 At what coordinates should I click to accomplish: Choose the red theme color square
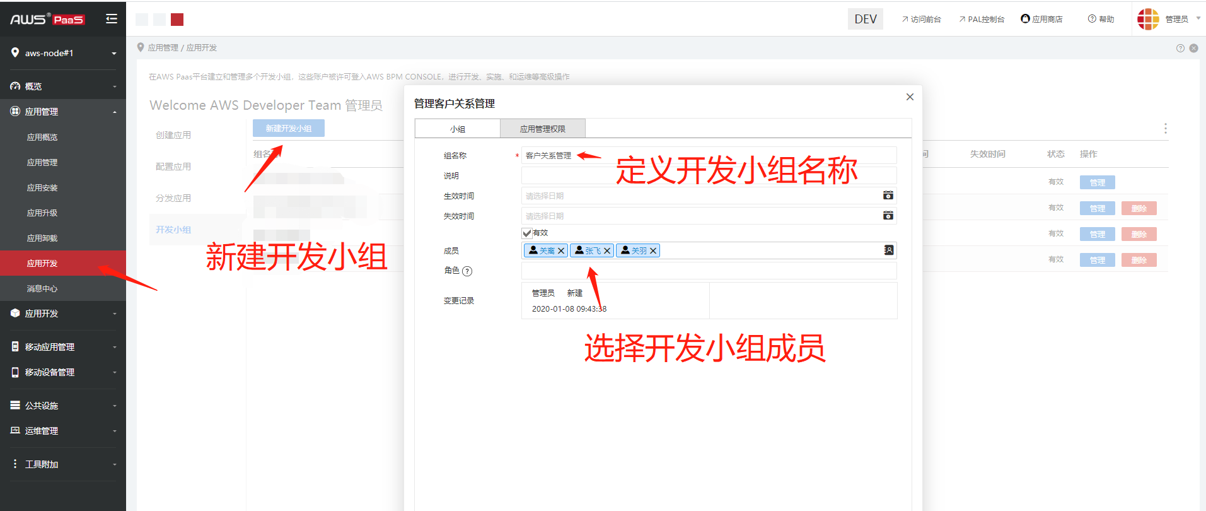[x=177, y=20]
